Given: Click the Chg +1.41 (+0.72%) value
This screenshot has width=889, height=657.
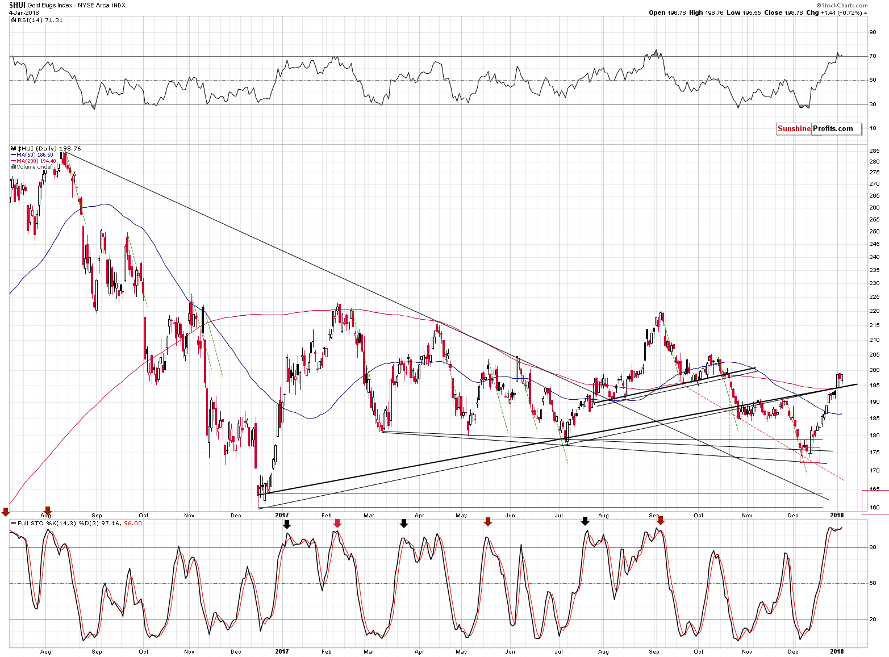Looking at the screenshot, I should (834, 12).
